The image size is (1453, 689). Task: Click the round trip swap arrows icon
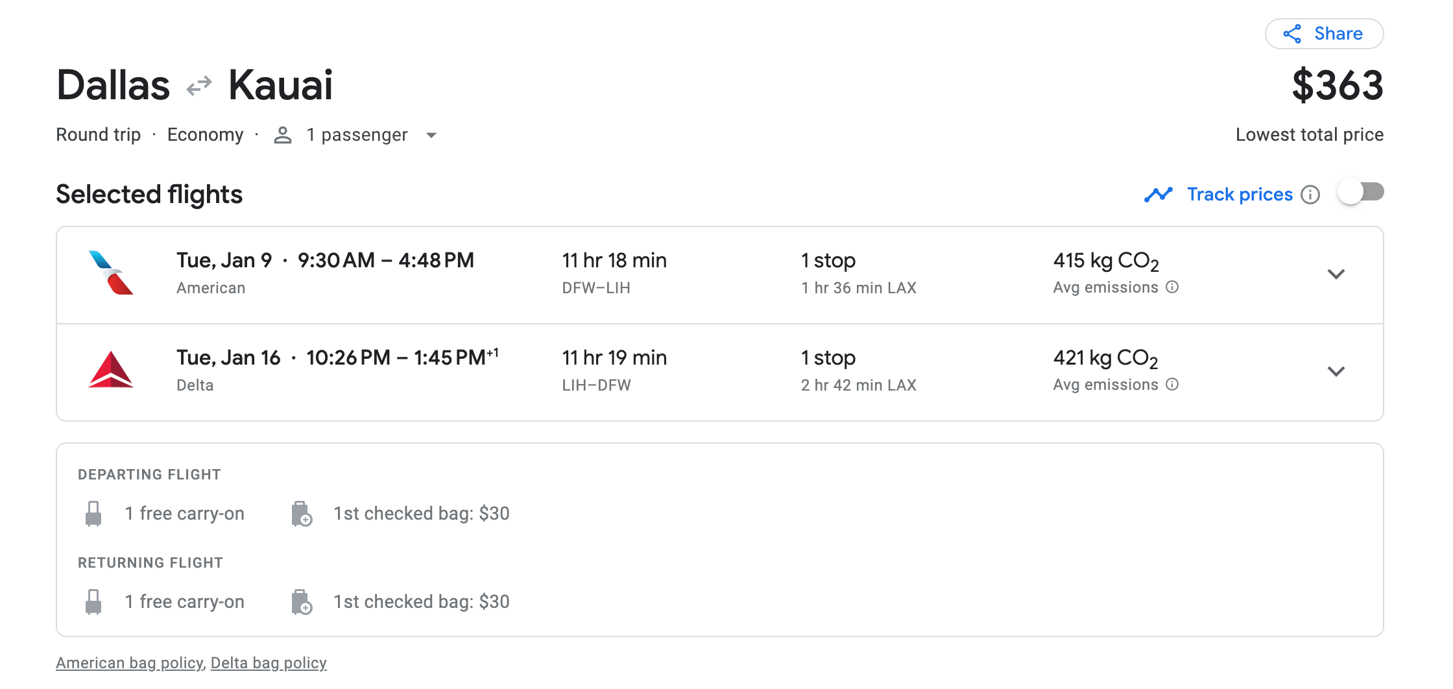199,85
